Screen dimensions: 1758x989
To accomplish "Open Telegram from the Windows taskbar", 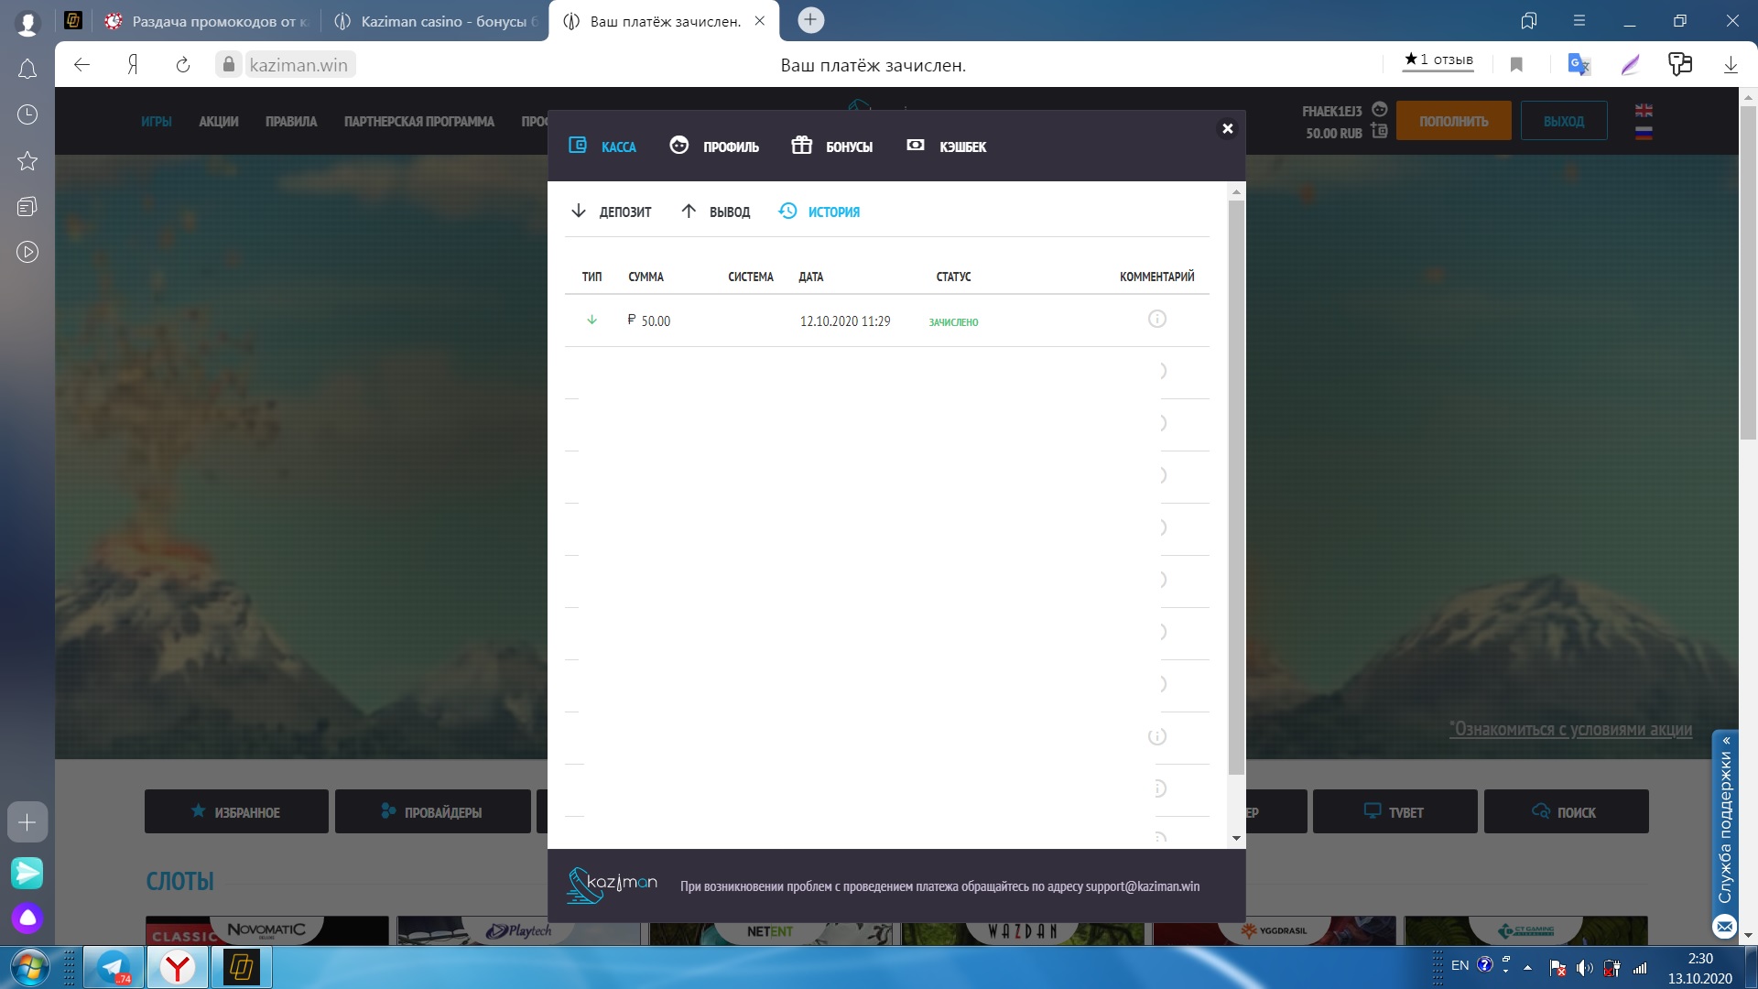I will [114, 967].
